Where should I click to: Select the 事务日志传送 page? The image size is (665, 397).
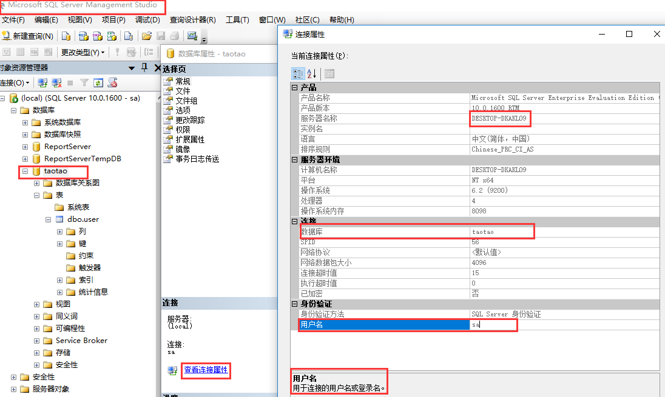[x=197, y=159]
